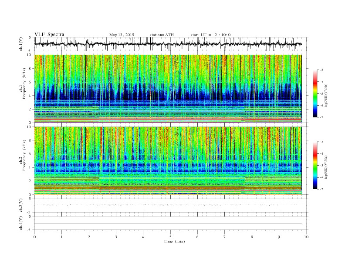Click the "-3" label on ch.2 colorbar
Viewport: 345px width, 266px height.
[x=321, y=142]
